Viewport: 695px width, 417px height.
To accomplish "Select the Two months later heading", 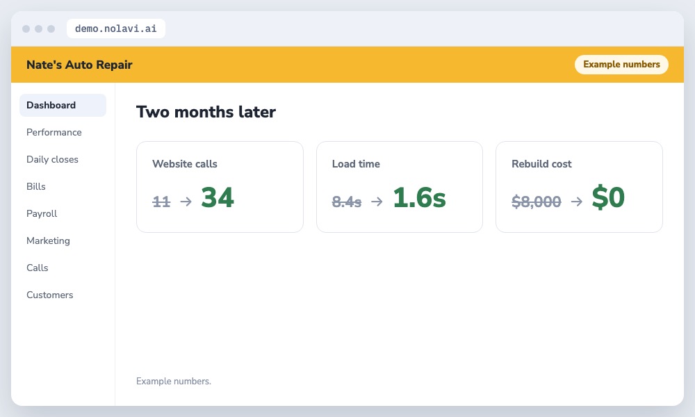I will (x=206, y=112).
